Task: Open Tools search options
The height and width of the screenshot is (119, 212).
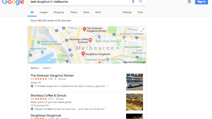Action: point(140,12)
